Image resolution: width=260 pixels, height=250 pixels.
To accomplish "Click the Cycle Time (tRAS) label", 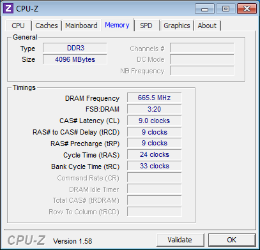I will click(91, 155).
